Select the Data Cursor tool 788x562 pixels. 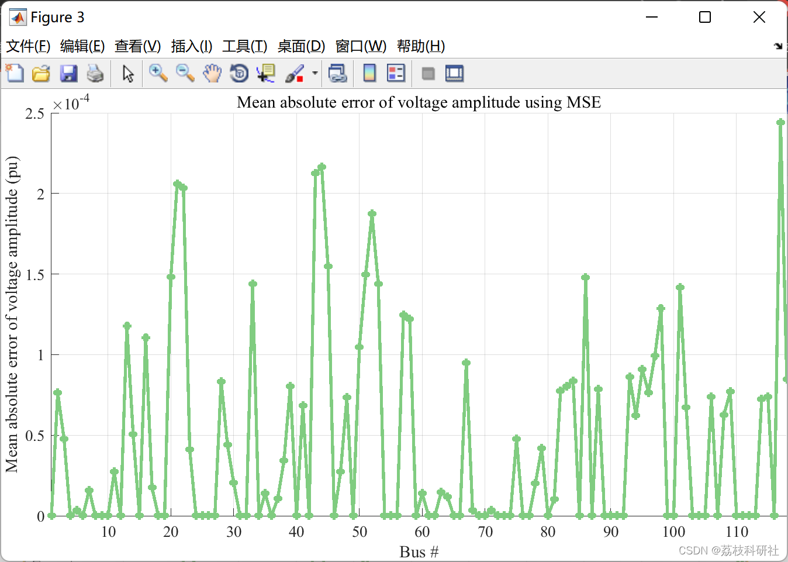[266, 73]
